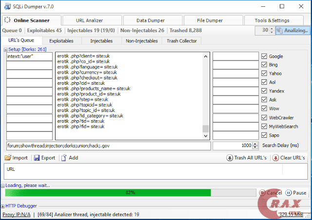Open the Injectables sub-tab

tap(101, 41)
